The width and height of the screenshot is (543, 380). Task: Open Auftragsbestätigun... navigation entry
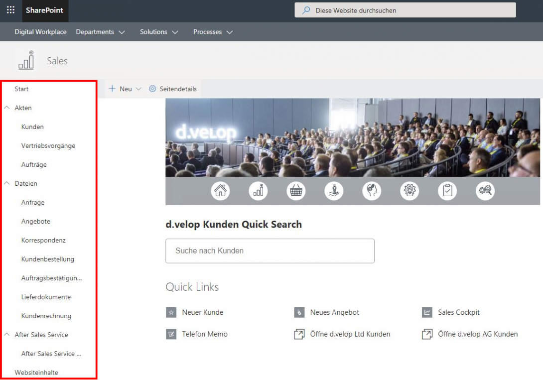(x=52, y=278)
